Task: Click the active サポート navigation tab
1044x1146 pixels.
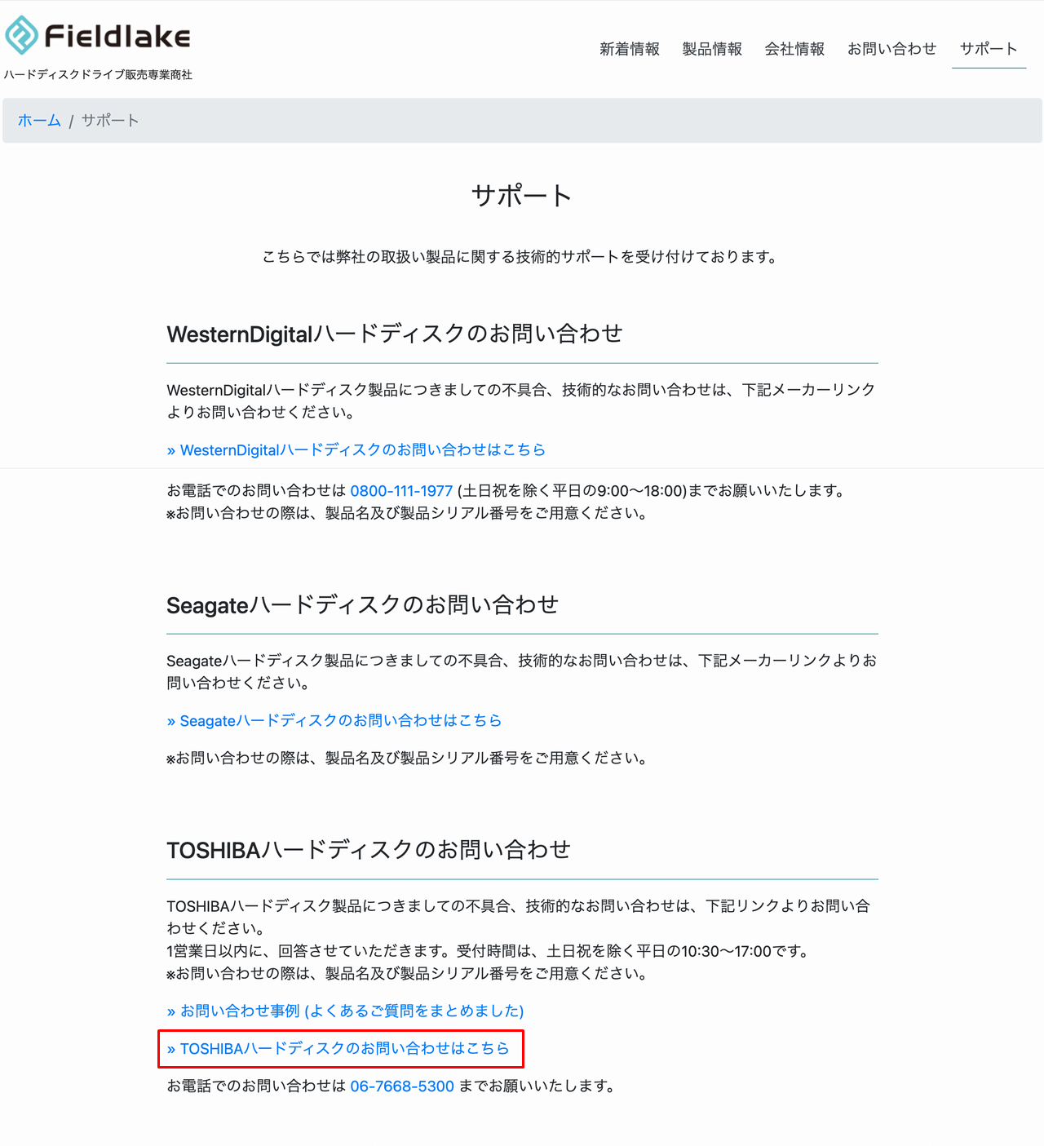Action: (989, 49)
